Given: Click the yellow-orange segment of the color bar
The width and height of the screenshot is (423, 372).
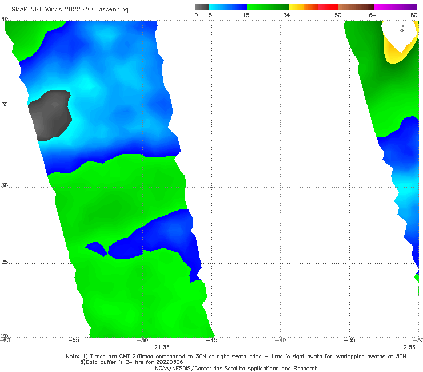Looking at the screenshot, I should pyautogui.click(x=304, y=7).
